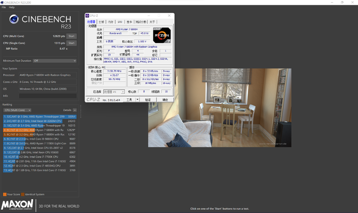
Task: Expand the CPU-Z tools button arrow
Action: [x=137, y=99]
